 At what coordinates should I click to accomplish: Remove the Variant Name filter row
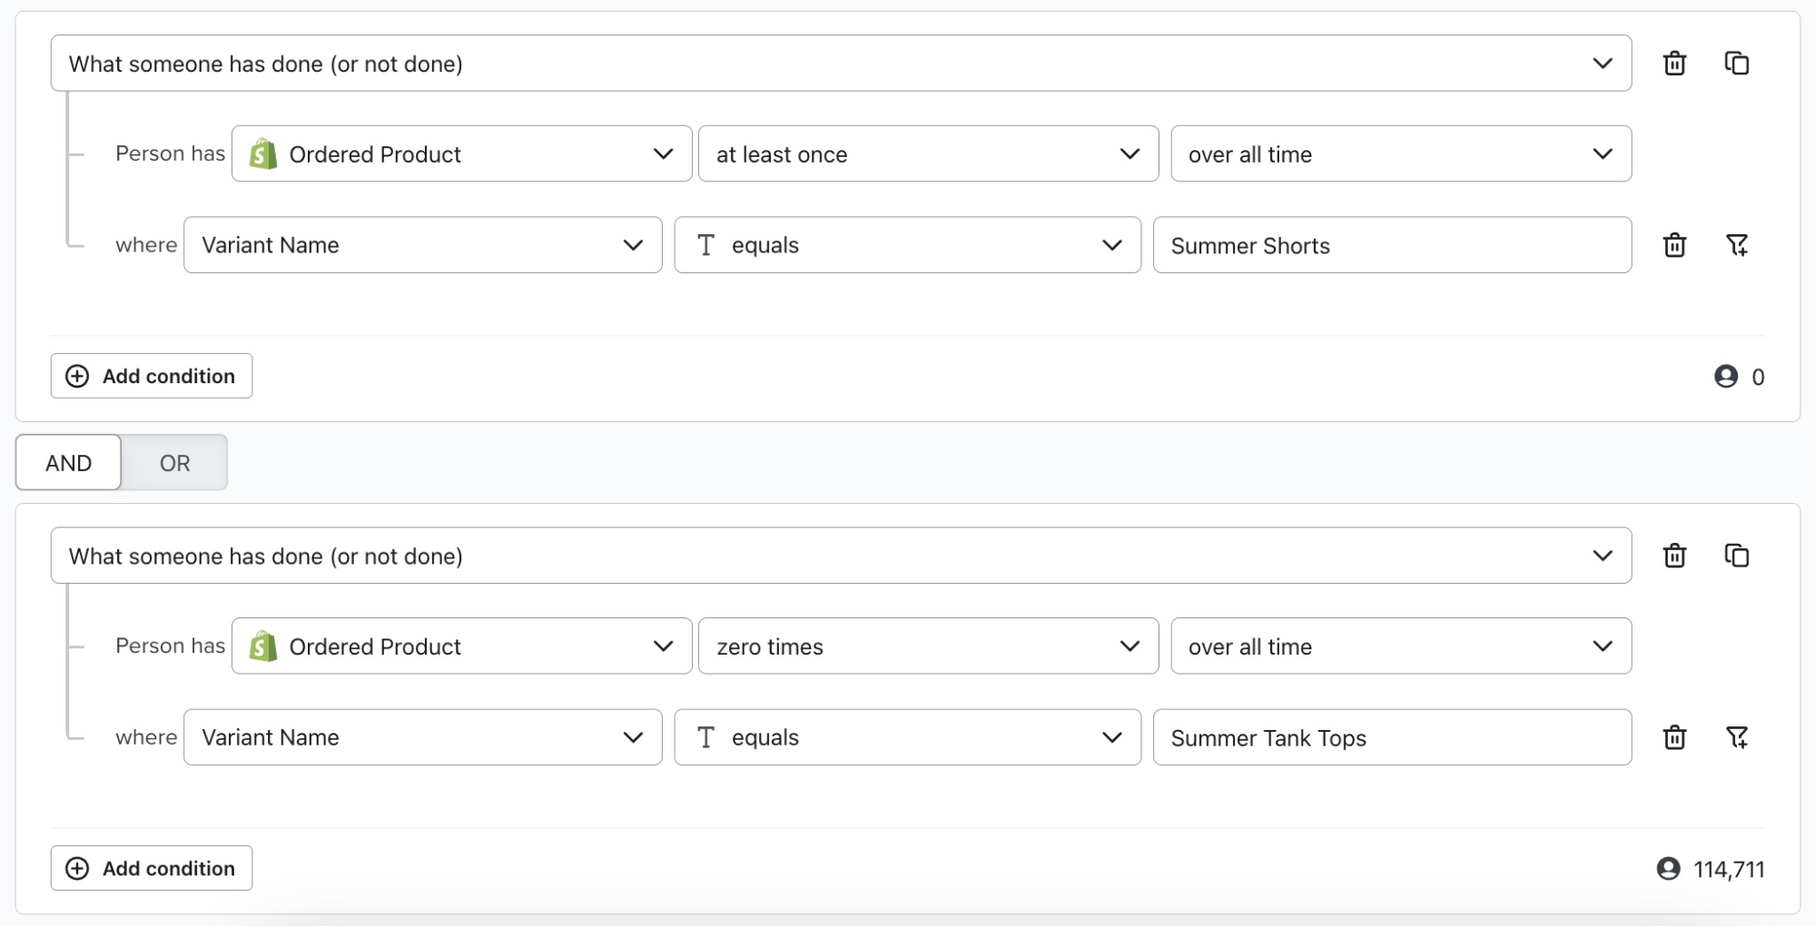(x=1674, y=245)
